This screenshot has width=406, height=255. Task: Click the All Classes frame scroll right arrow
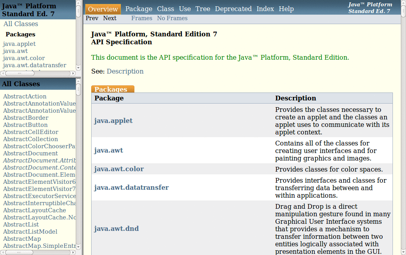pos(73,252)
